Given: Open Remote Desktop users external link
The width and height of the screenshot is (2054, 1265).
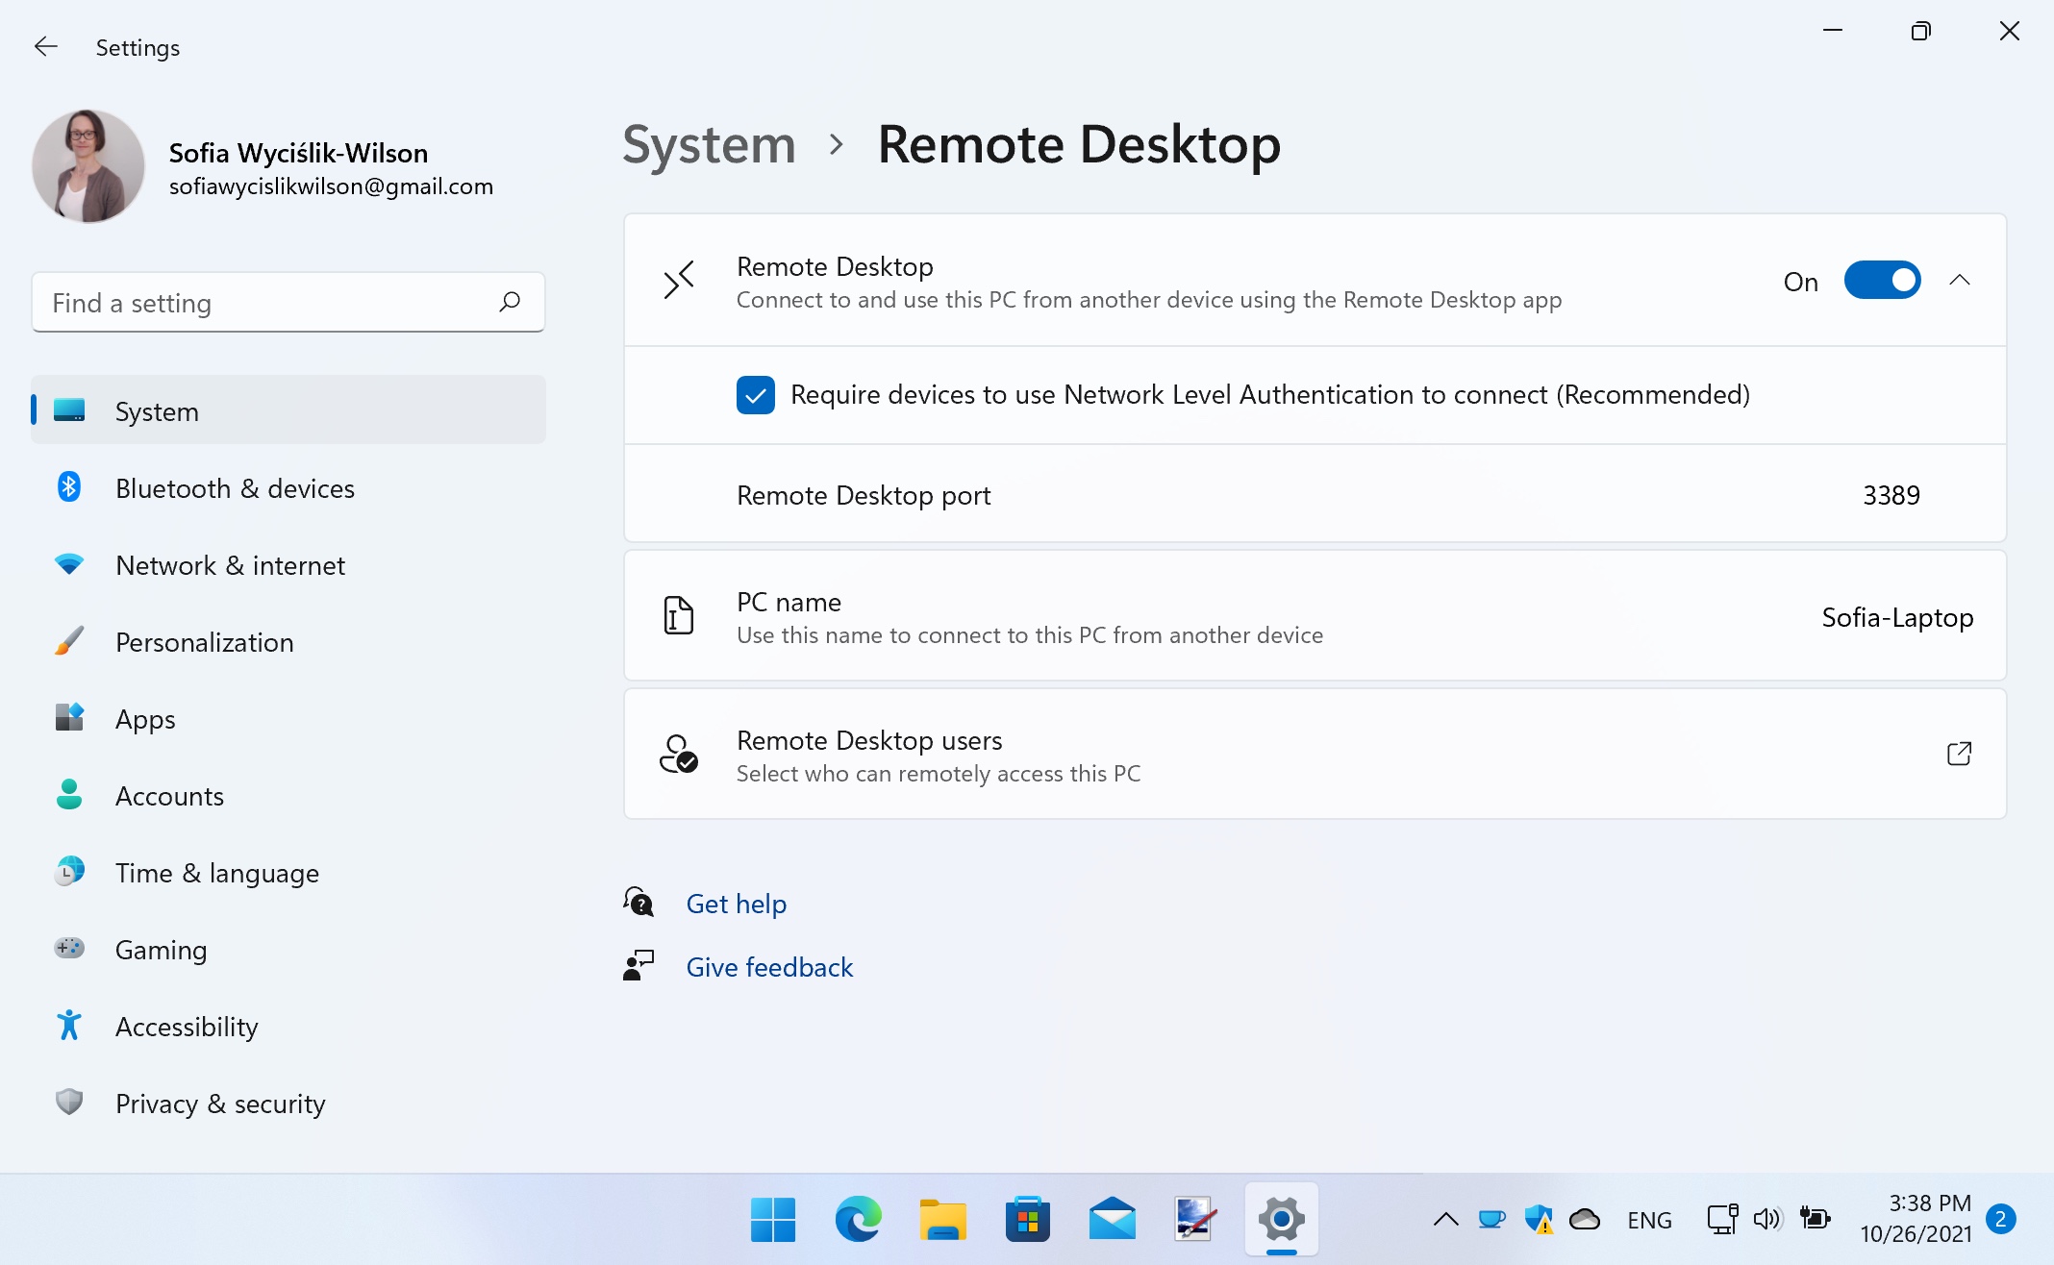Looking at the screenshot, I should [x=1959, y=754].
